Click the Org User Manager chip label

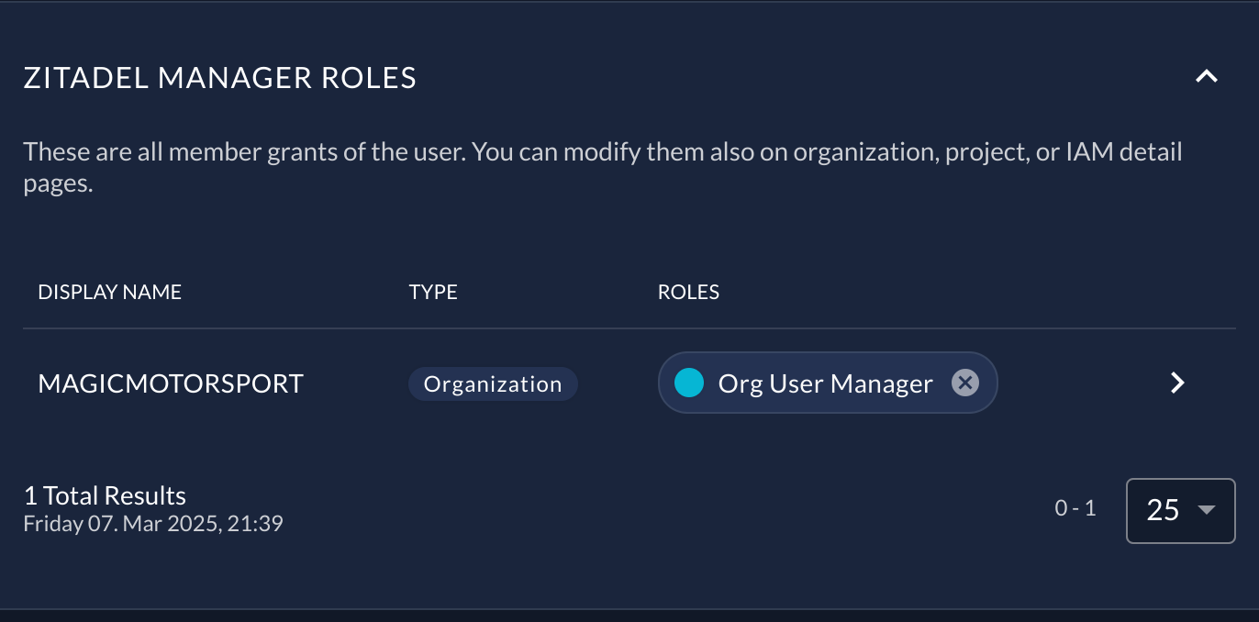(825, 383)
